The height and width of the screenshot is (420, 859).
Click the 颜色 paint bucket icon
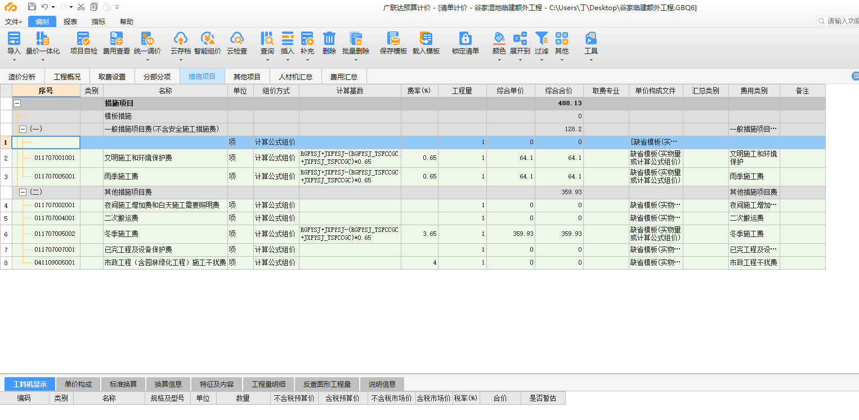click(499, 39)
